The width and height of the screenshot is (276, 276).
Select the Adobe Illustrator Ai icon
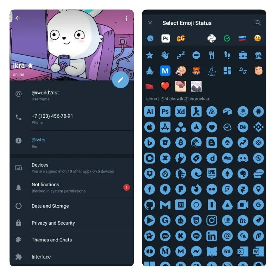150,111
